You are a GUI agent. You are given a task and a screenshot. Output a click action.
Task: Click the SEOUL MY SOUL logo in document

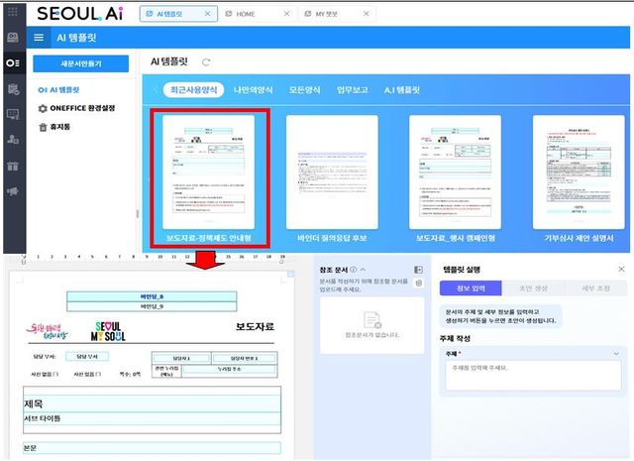(108, 331)
